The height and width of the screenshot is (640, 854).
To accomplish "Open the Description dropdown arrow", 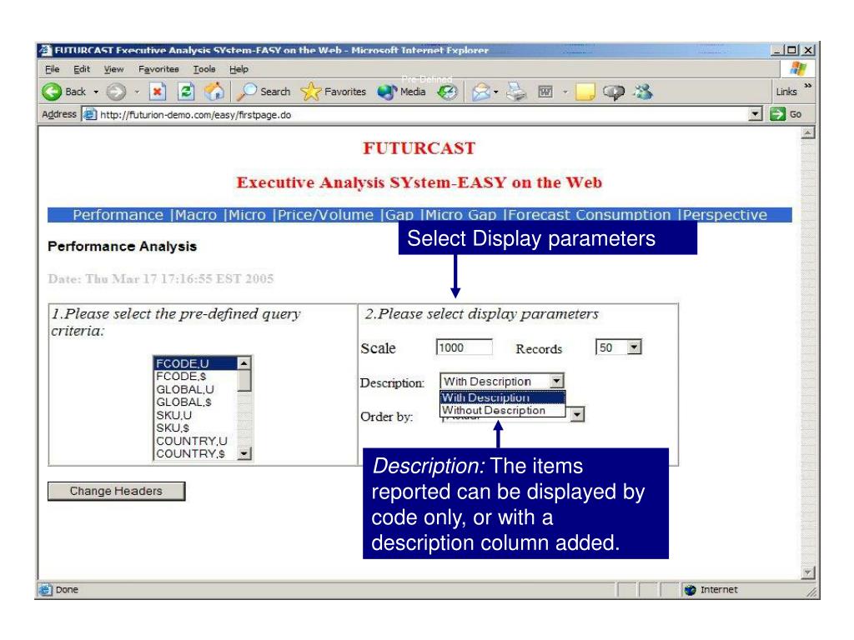I will pyautogui.click(x=556, y=381).
